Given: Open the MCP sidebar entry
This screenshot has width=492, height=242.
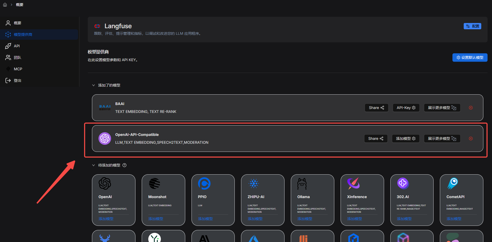Looking at the screenshot, I should 39,69.
